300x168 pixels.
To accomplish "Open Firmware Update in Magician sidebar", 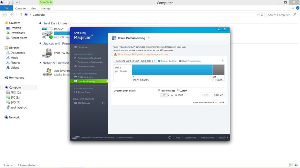I will (x=84, y=66).
